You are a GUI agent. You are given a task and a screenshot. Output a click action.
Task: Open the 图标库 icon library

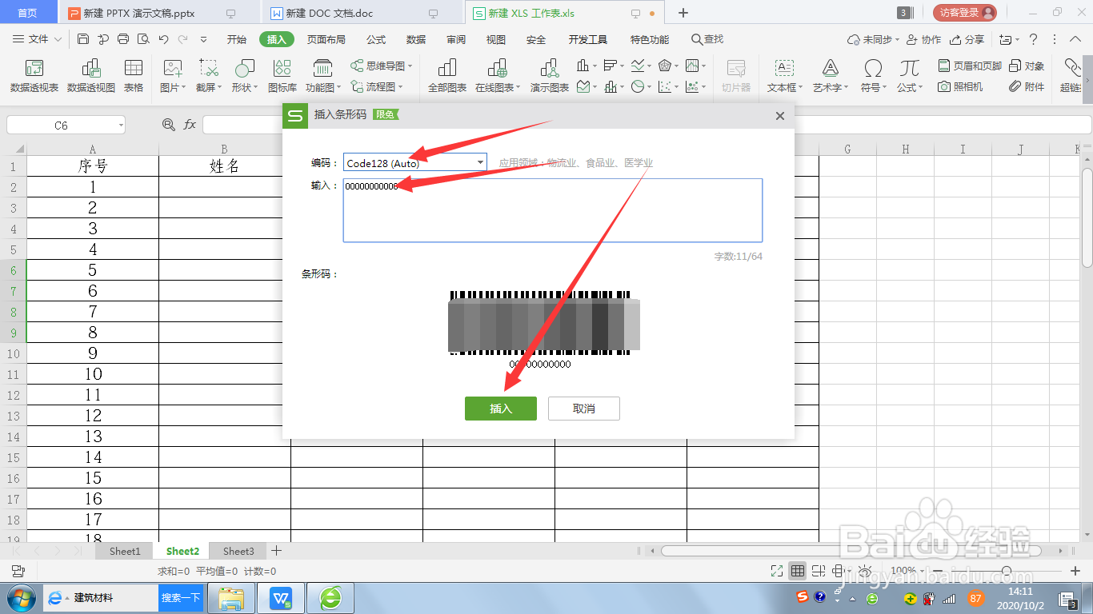point(282,76)
